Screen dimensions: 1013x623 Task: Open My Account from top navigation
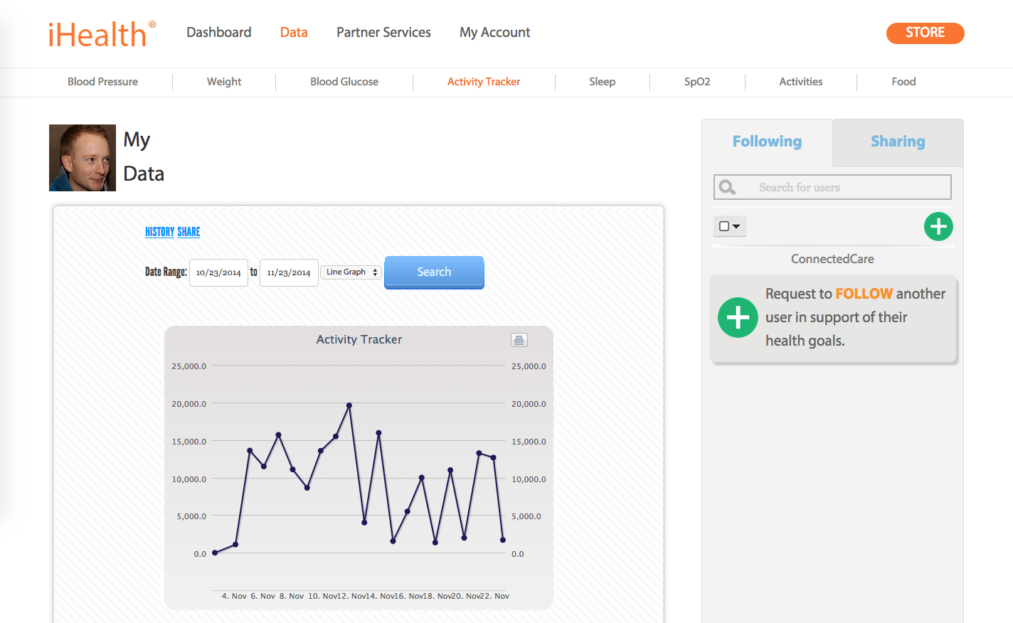494,32
